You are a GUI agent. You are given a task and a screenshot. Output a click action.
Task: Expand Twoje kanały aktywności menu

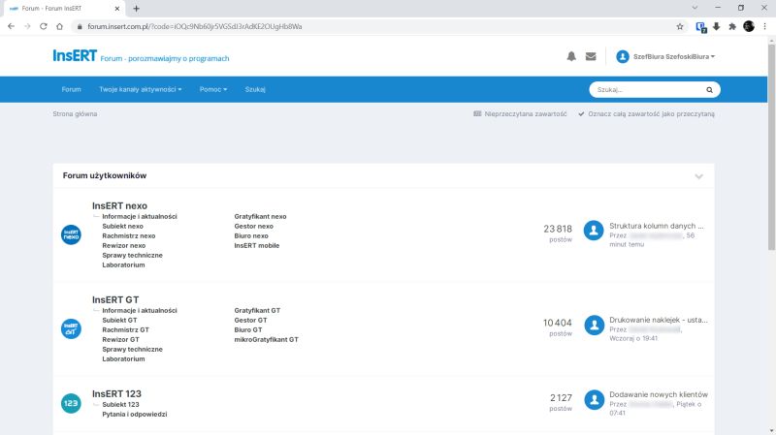point(140,89)
